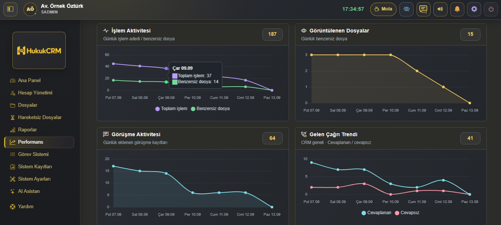Click Görüntülenen Dosyalar Cum 11.09 data point

pos(417,71)
